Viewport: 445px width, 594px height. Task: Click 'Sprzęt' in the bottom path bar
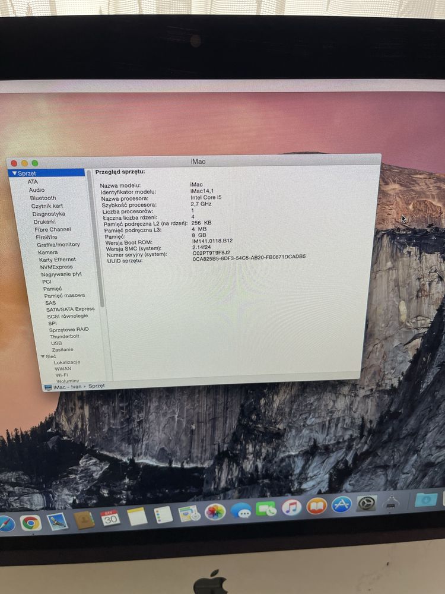pyautogui.click(x=97, y=386)
